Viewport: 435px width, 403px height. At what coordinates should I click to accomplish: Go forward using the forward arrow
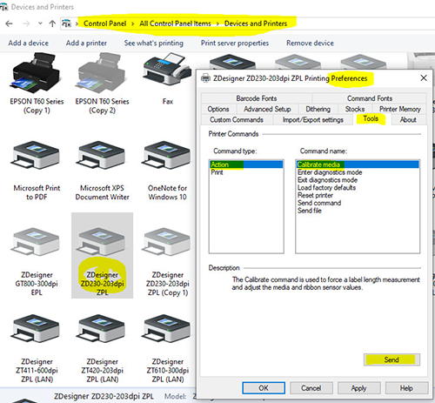26,24
